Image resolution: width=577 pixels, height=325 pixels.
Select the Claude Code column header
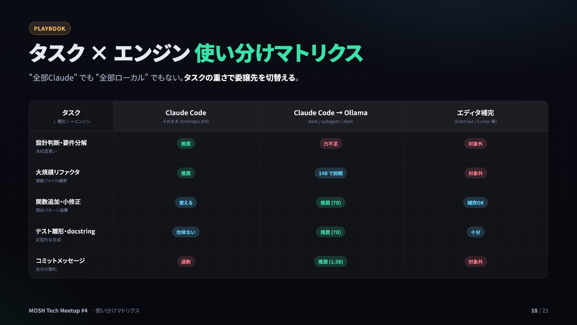click(x=186, y=116)
